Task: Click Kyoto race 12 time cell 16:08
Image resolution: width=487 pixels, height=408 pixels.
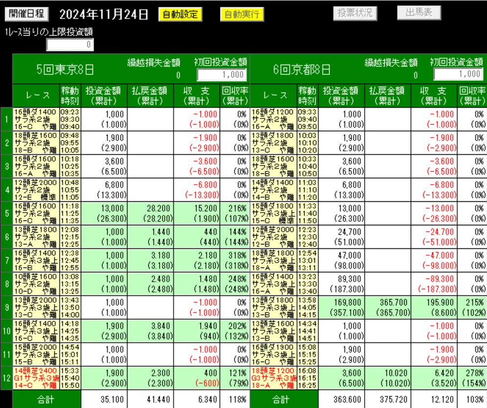Action: [308, 378]
